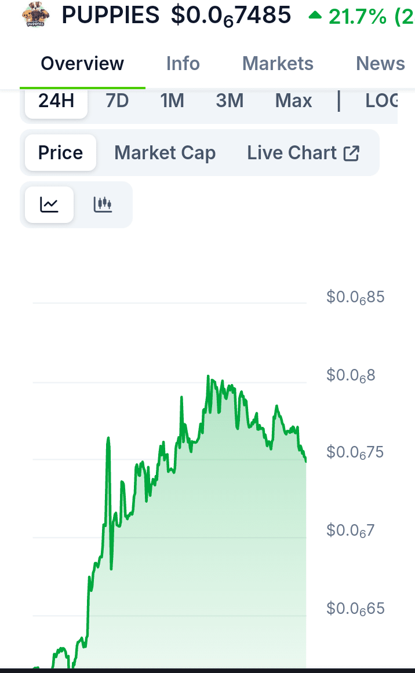This screenshot has width=415, height=673.
Task: Switch to candlestick chart icon
Action: pos(103,204)
